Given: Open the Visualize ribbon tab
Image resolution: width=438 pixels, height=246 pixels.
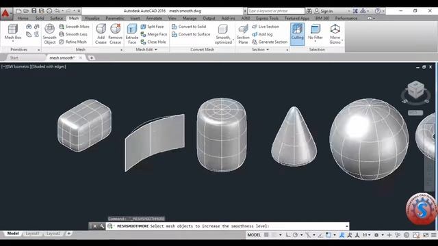Looking at the screenshot, I should [x=92, y=18].
